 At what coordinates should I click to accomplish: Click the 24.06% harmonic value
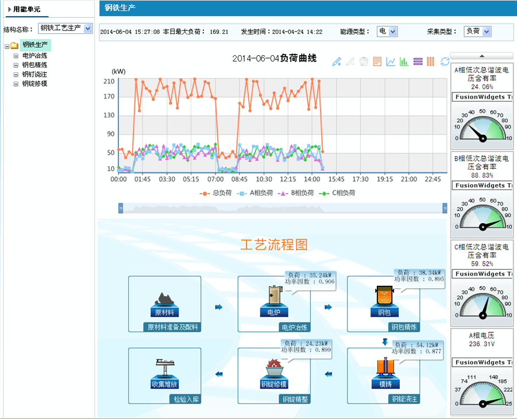pos(482,87)
